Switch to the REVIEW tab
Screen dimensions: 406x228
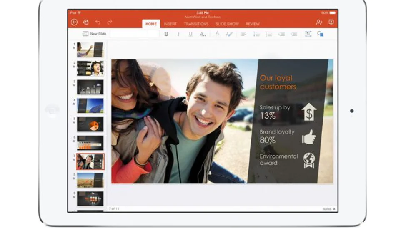(253, 24)
